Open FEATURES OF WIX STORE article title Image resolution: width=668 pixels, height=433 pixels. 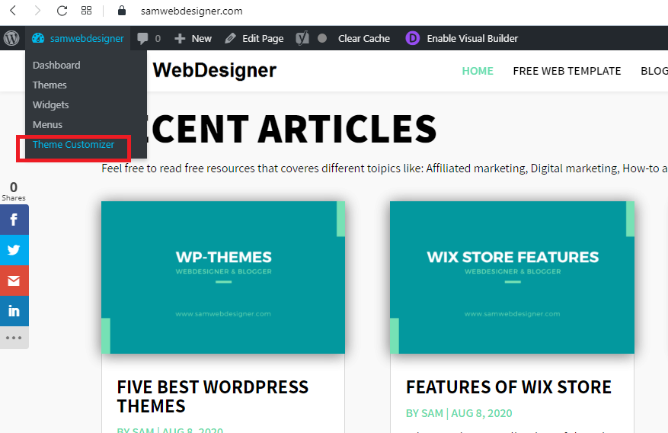point(508,387)
